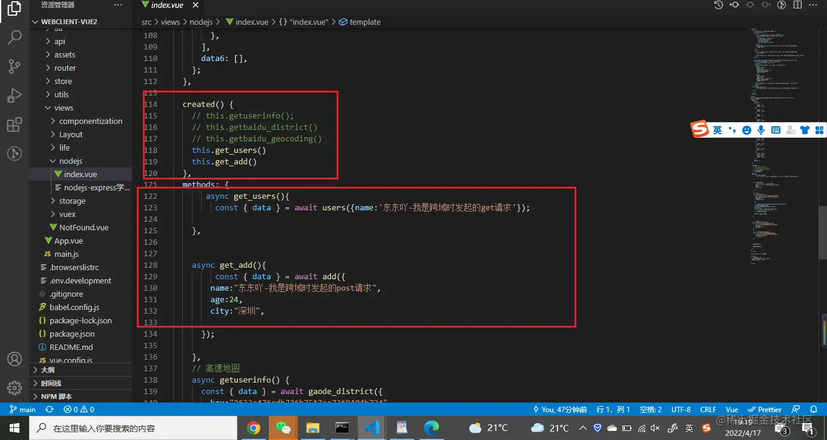Open the Extensions view

(x=14, y=125)
